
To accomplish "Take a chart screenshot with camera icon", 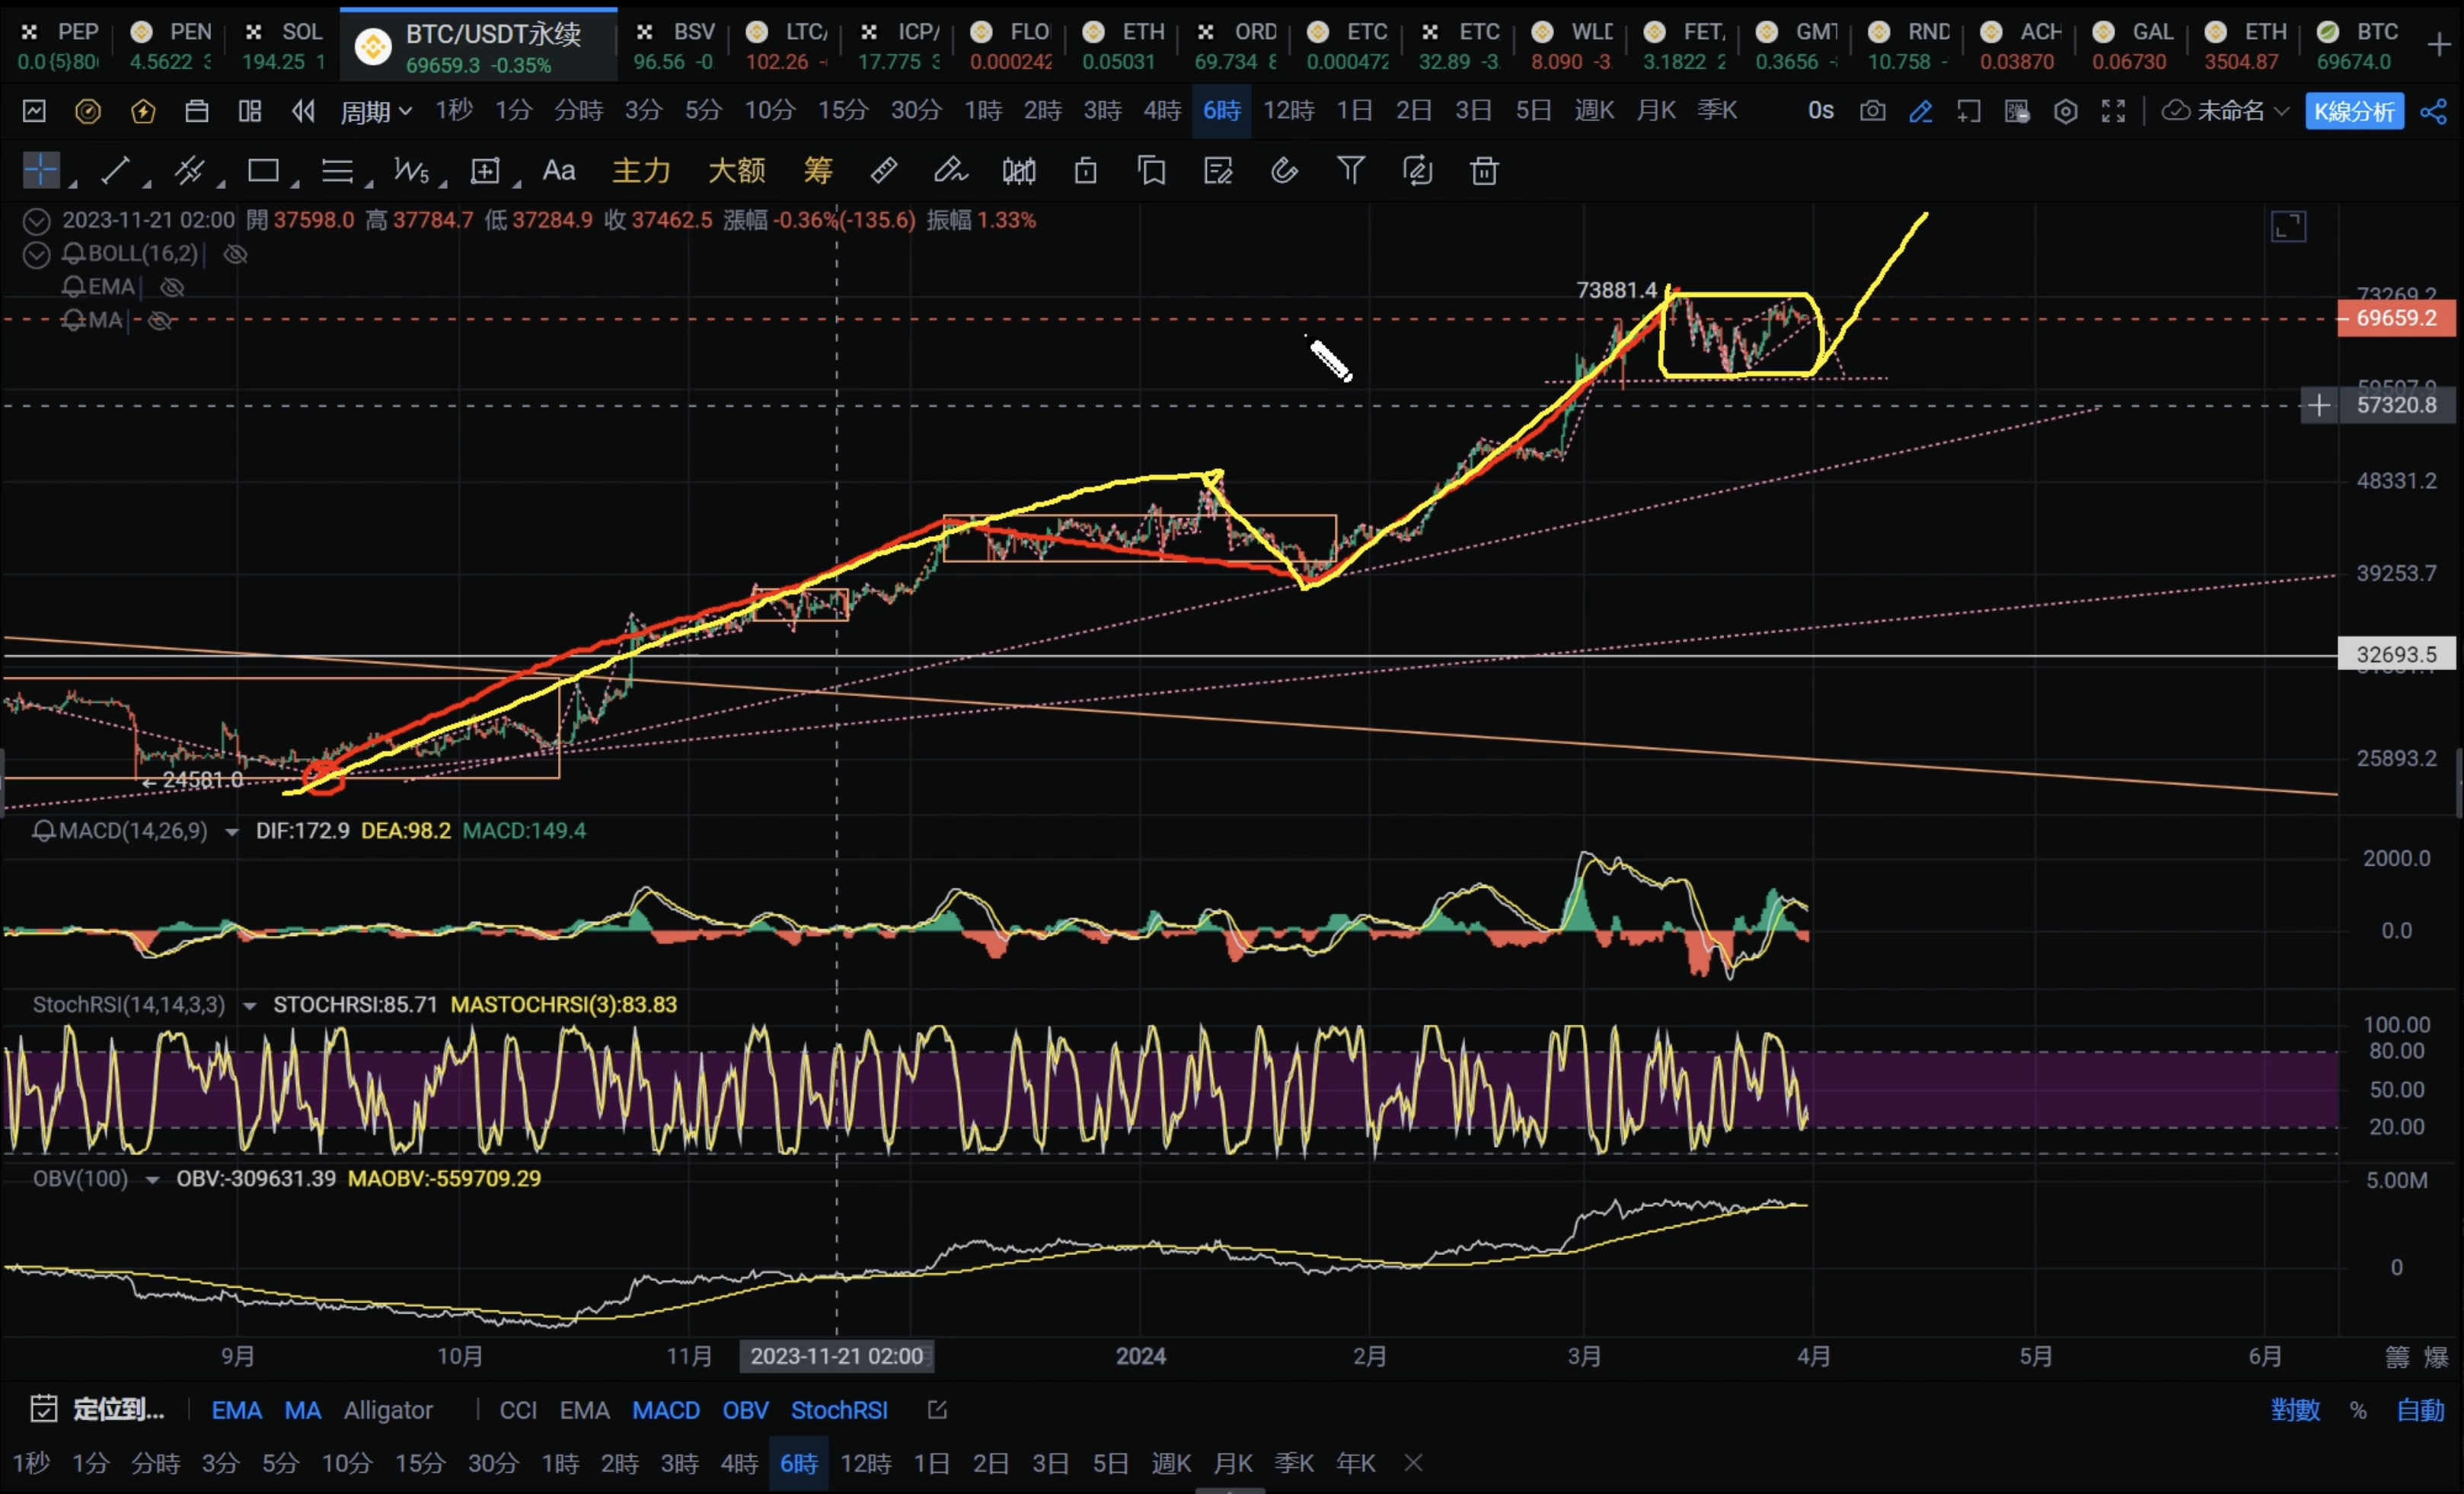I will (x=1872, y=111).
